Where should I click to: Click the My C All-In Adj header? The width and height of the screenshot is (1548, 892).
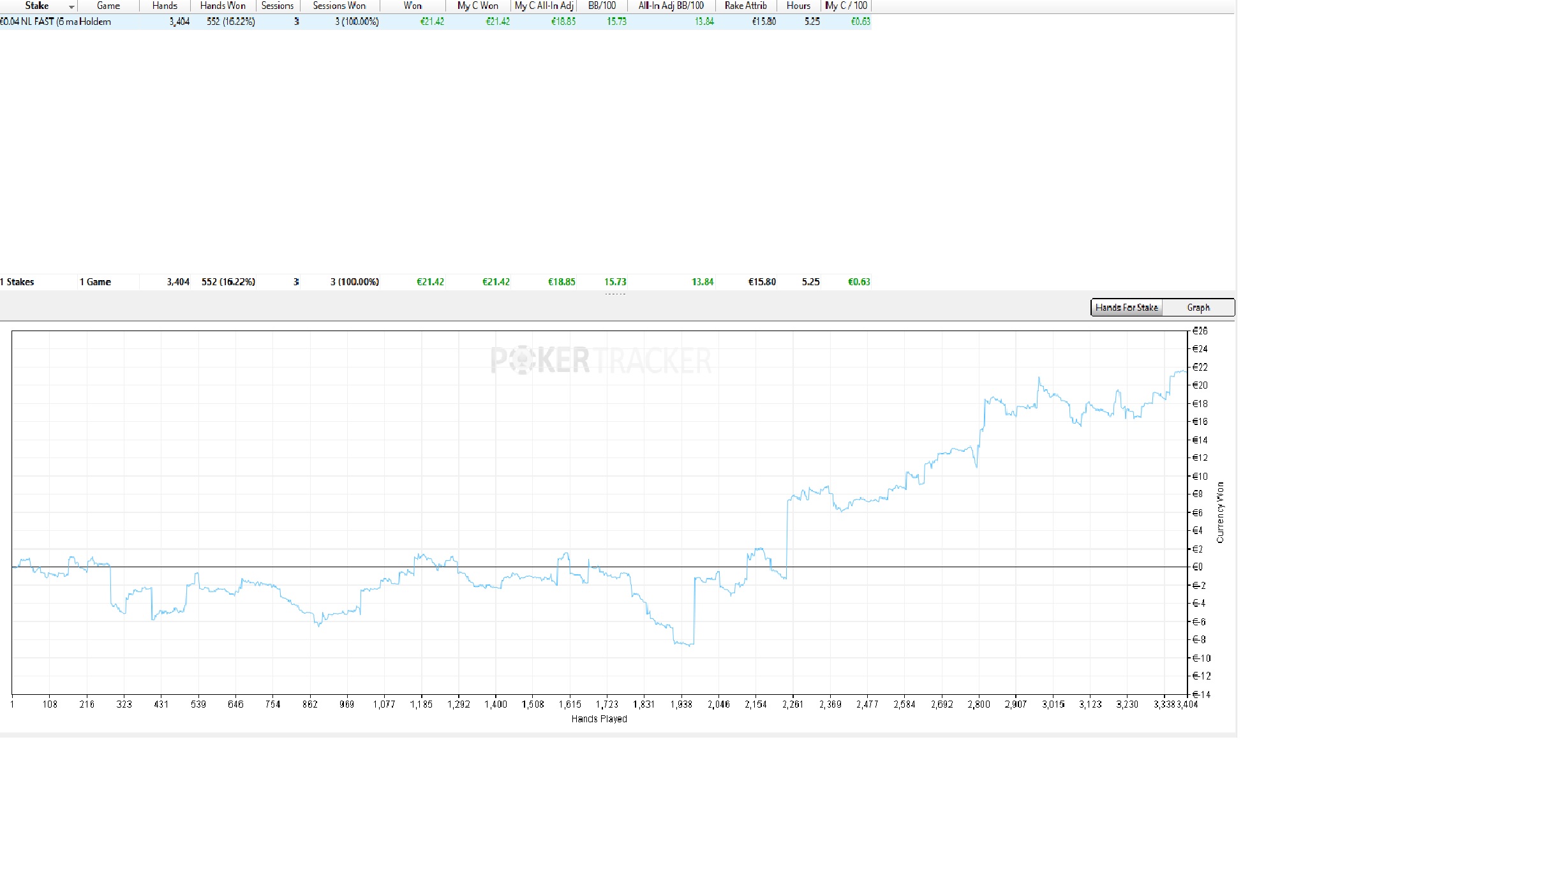(544, 6)
